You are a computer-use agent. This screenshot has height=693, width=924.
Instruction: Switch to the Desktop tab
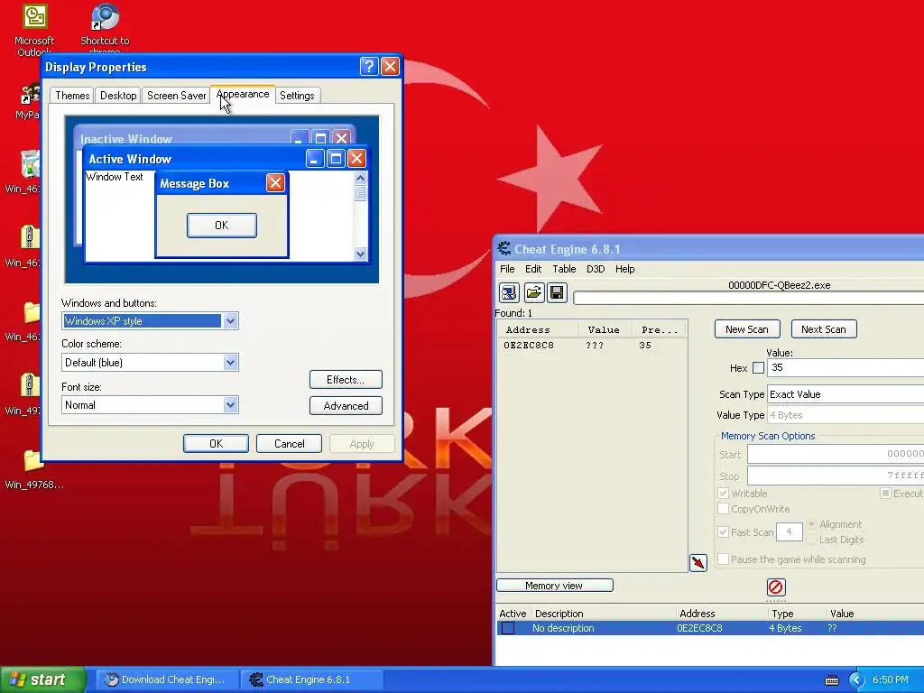[118, 96]
